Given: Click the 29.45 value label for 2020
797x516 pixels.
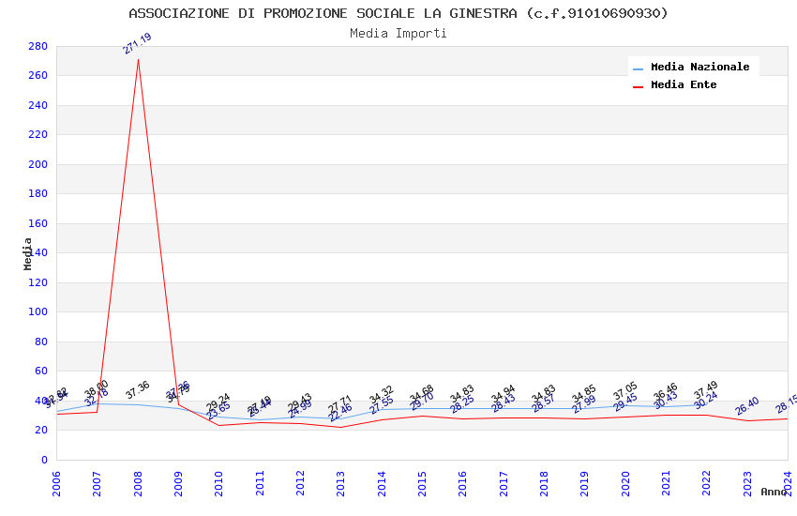Looking at the screenshot, I should 625,402.
